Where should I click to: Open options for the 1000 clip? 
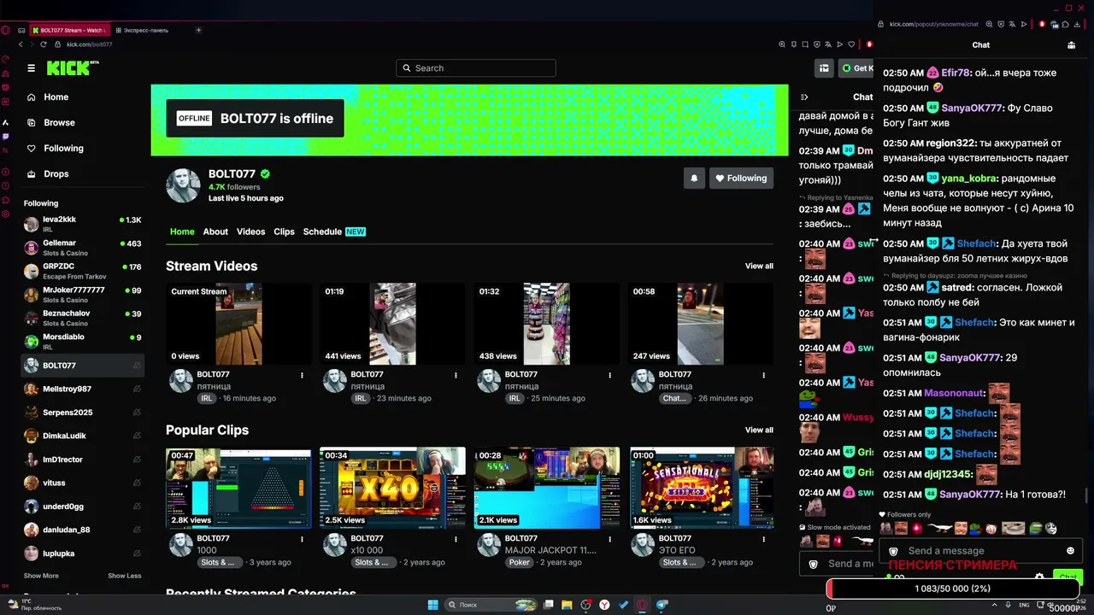302,539
